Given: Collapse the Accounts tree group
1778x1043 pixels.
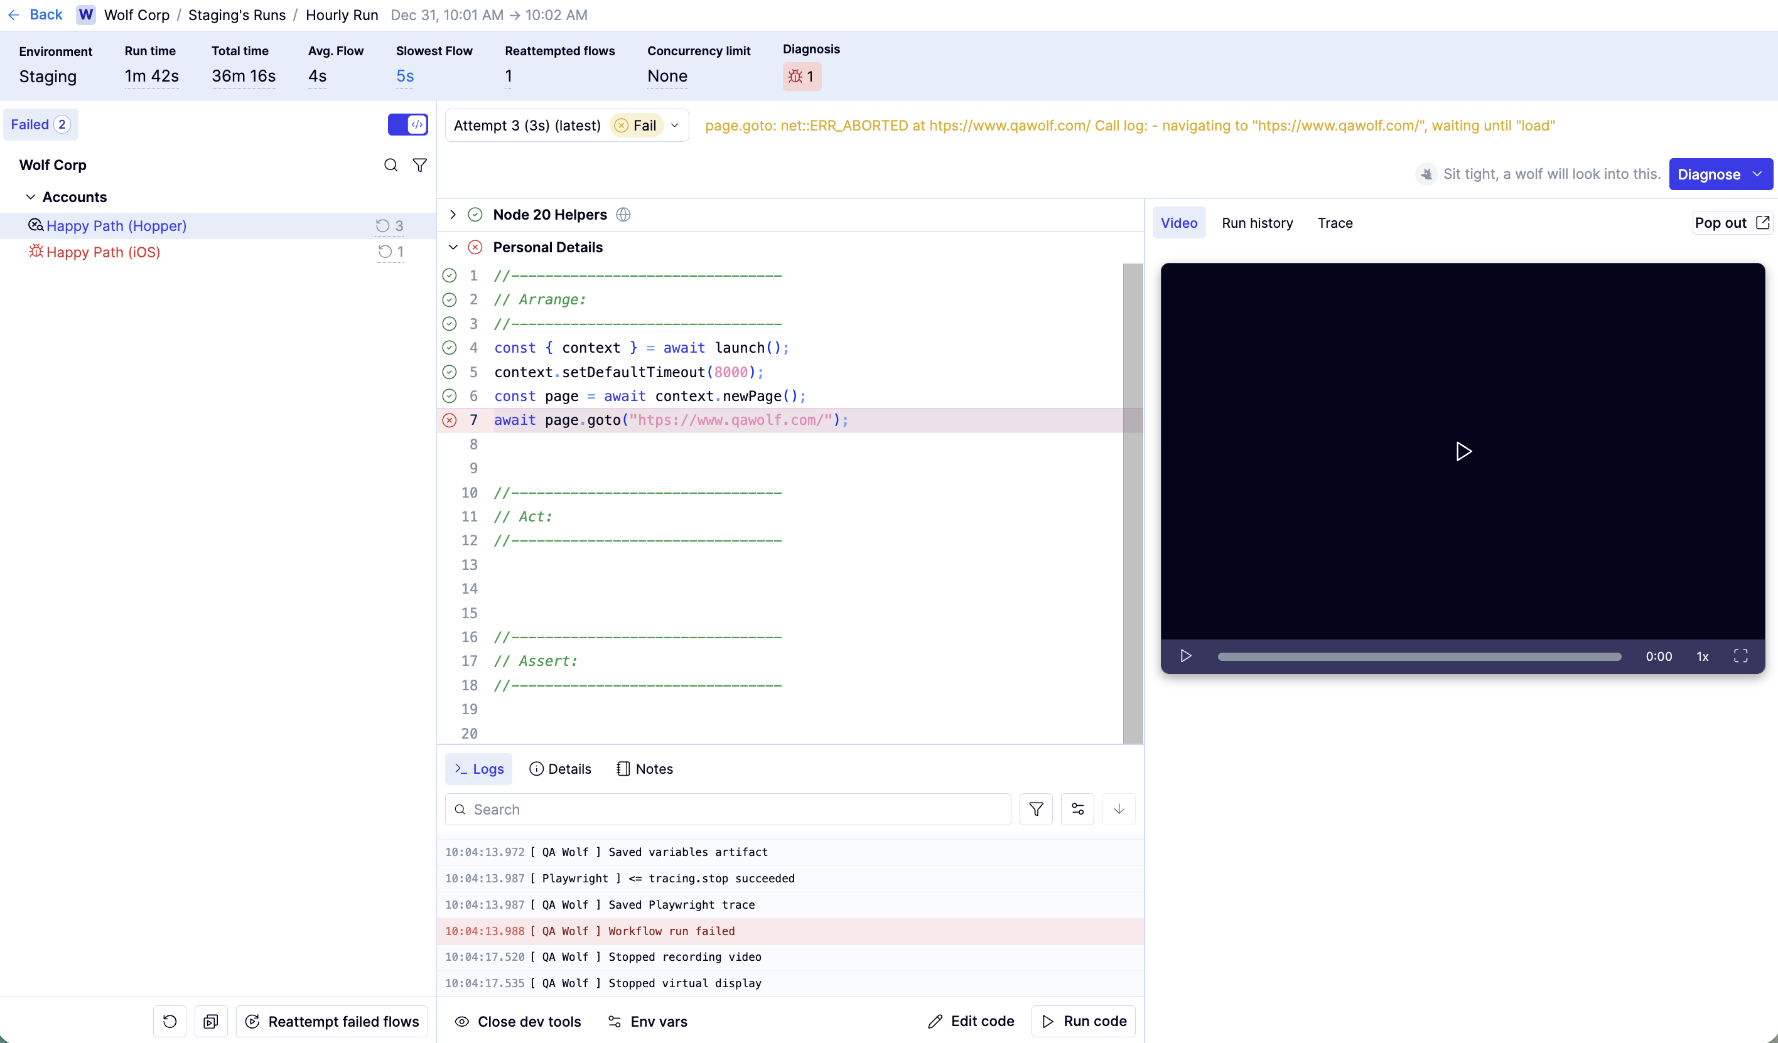Looking at the screenshot, I should pyautogui.click(x=30, y=197).
